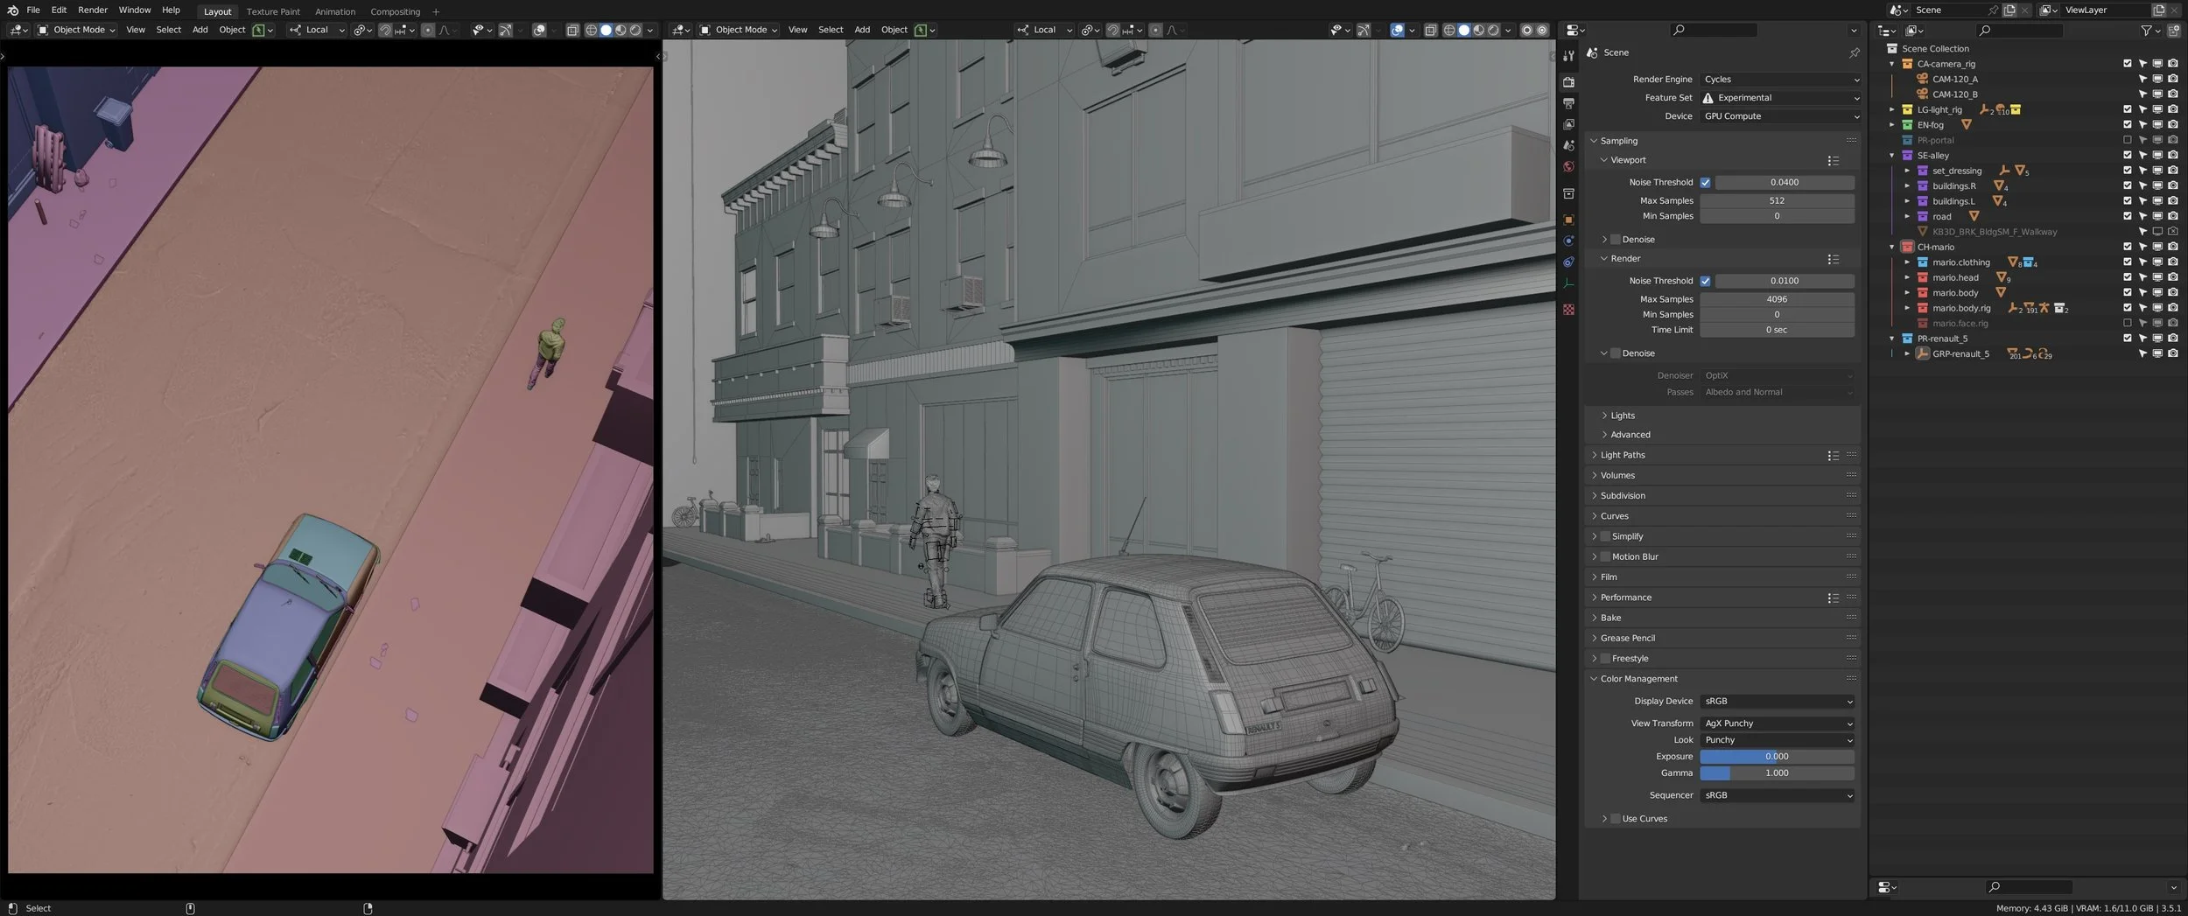This screenshot has width=2188, height=916.
Task: Switch right viewport to rendered shading
Action: pos(1493,30)
